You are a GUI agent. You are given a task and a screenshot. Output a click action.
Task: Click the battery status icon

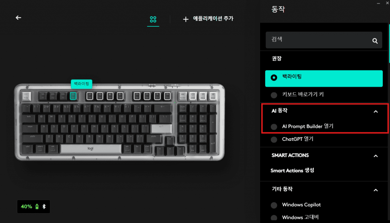[37, 206]
